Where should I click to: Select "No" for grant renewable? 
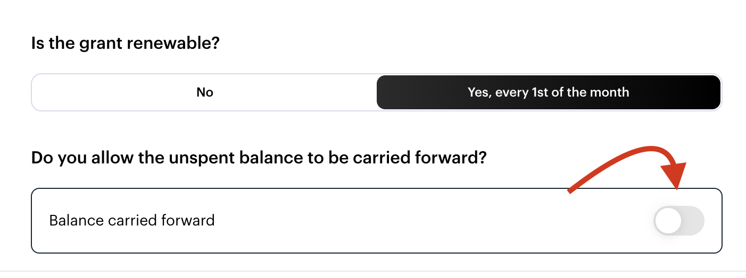coord(204,92)
